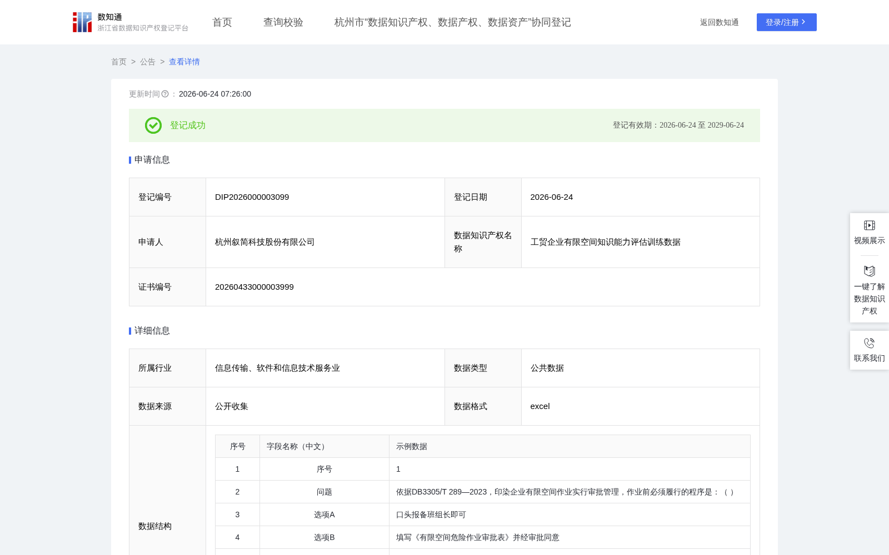Click sample text 填写《有限空间危险作业审批表》并经审批同意
889x555 pixels.
[x=478, y=537]
